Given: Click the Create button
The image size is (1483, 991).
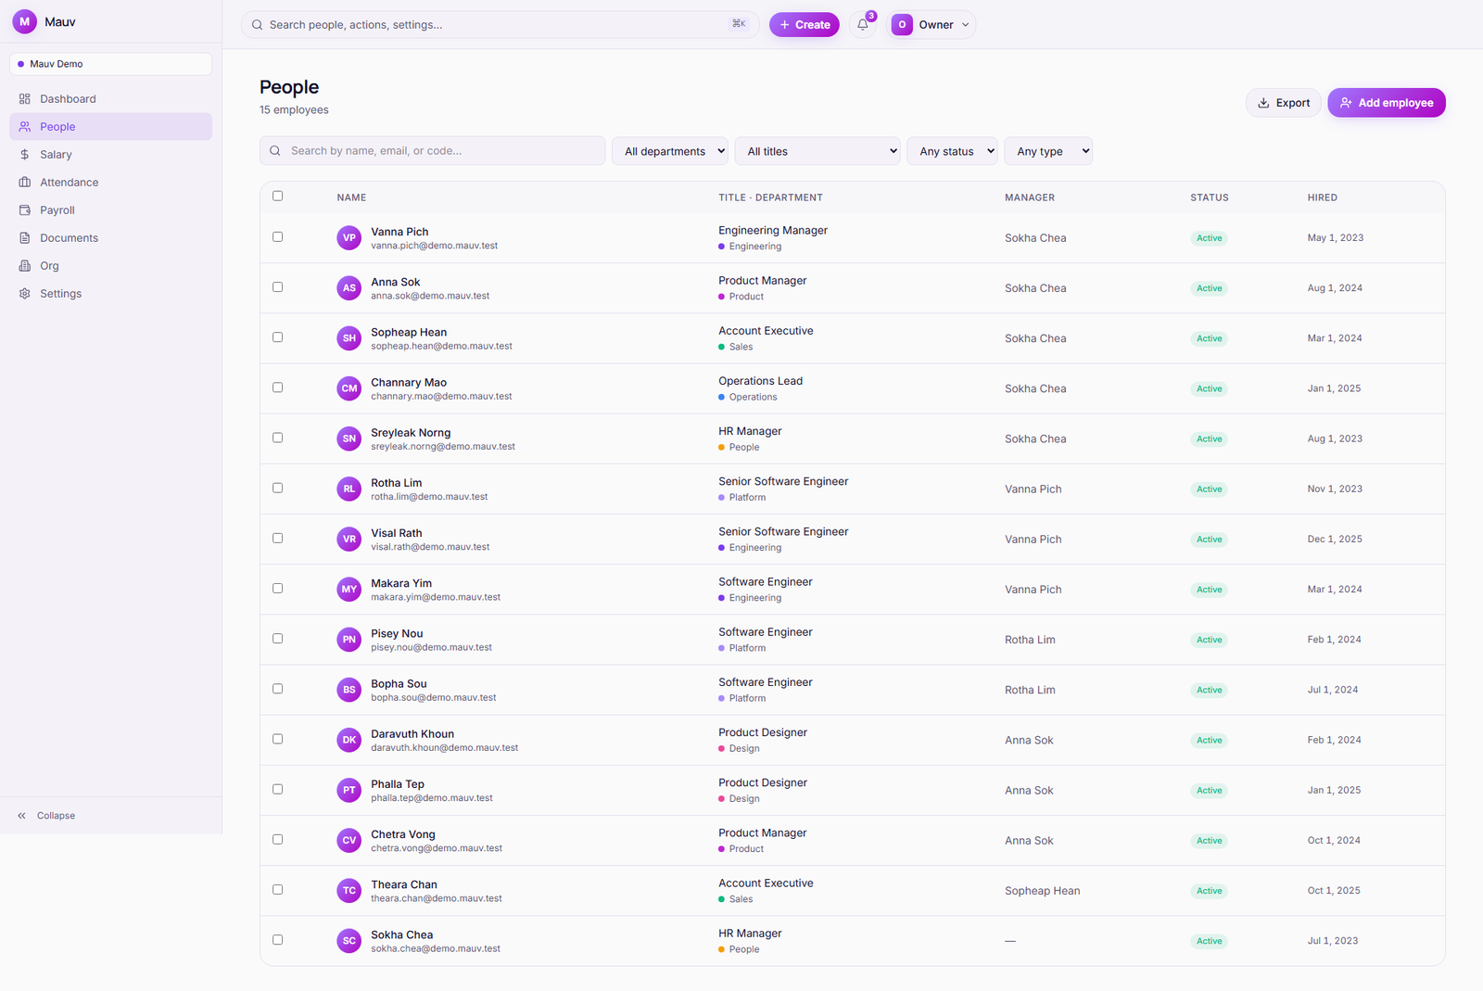Looking at the screenshot, I should coord(805,25).
